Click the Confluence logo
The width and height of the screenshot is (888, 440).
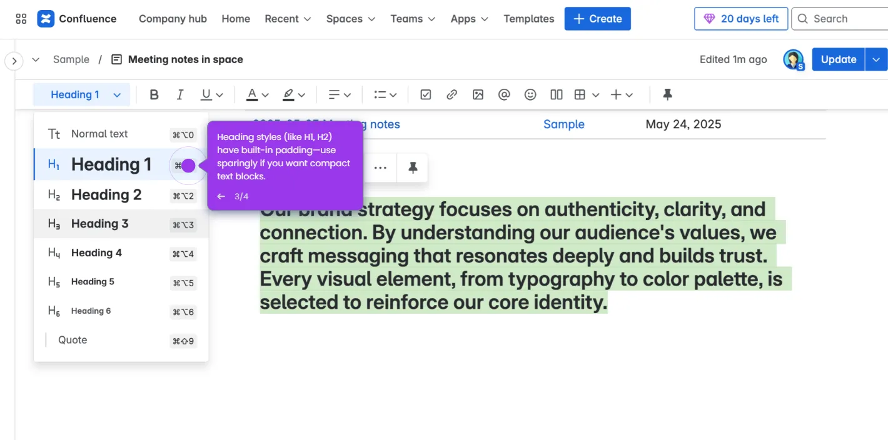click(x=77, y=19)
